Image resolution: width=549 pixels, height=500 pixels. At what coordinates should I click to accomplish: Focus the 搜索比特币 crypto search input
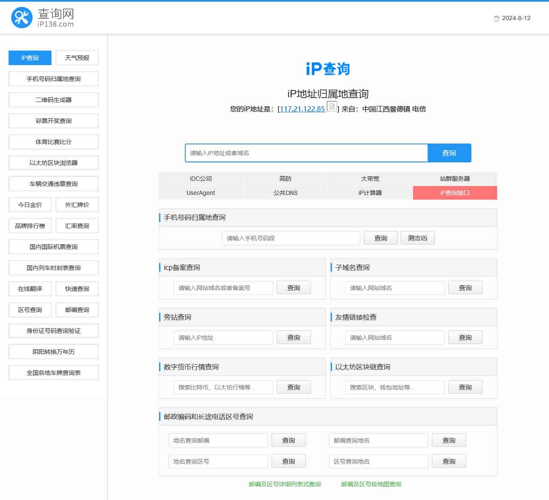[223, 387]
